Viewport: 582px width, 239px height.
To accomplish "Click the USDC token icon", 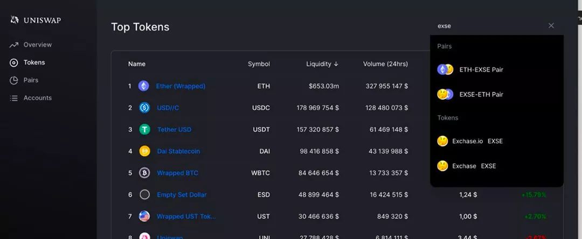I will click(144, 108).
